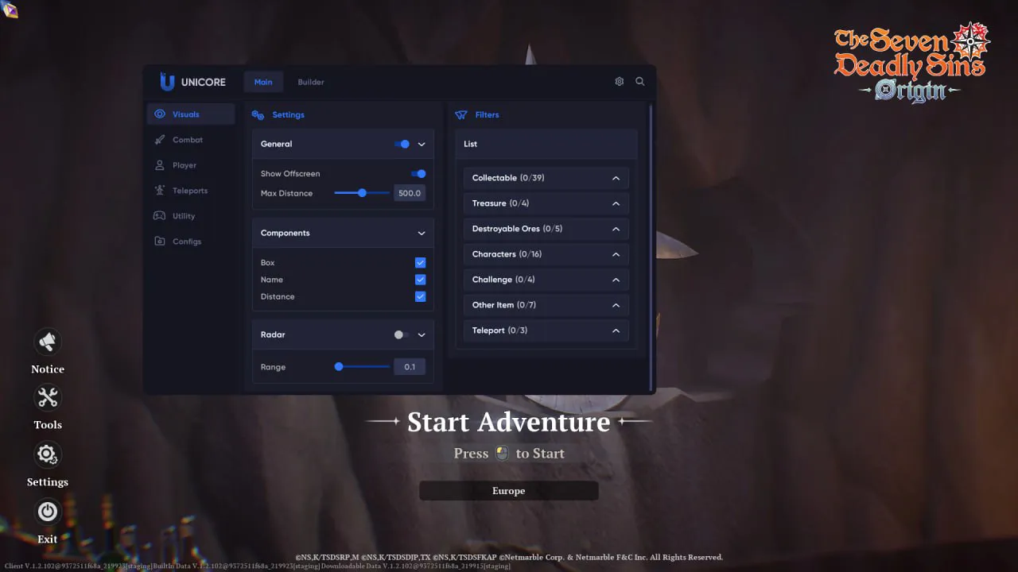Open the Teleports sidebar label
This screenshot has width=1018, height=572.
(190, 191)
